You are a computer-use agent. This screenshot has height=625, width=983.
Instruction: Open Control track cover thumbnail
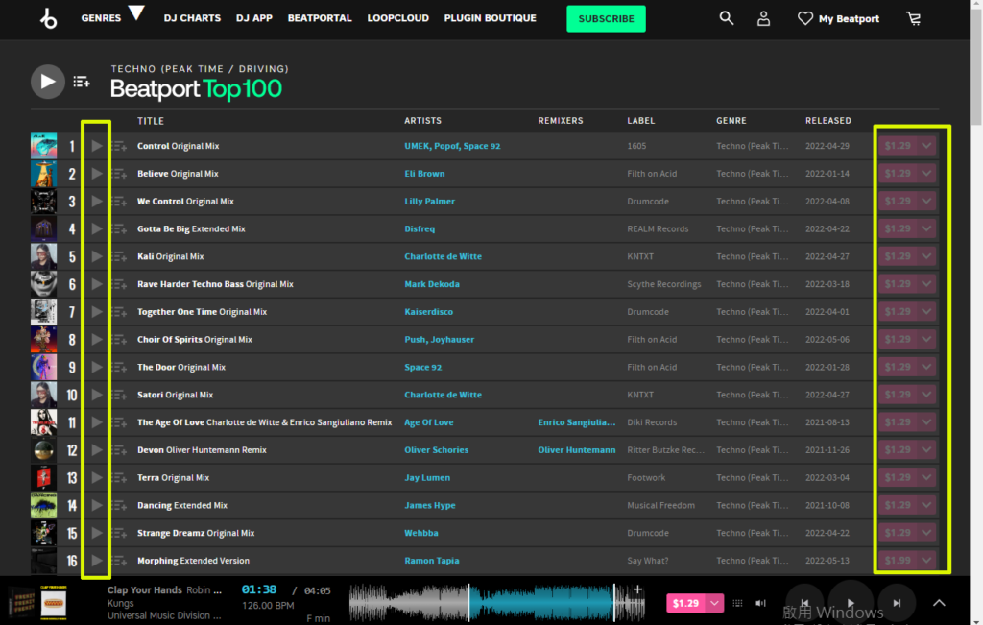coord(44,146)
